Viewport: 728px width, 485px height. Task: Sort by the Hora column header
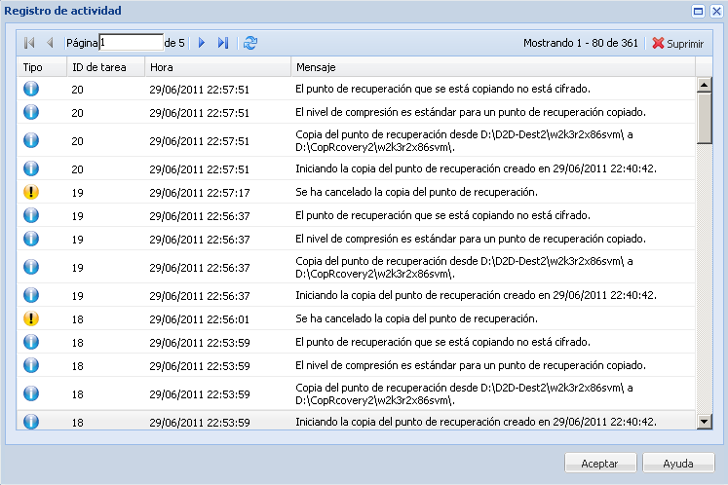217,67
